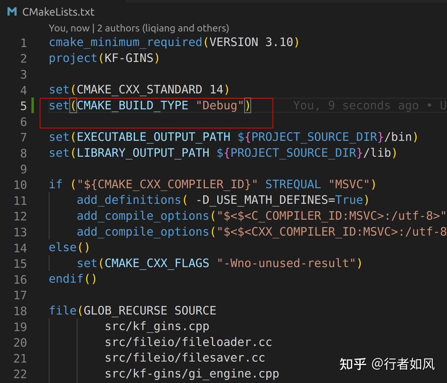Screen dimensions: 447x383
Task: Click line number 10 in the gutter
Action: pos(20,185)
